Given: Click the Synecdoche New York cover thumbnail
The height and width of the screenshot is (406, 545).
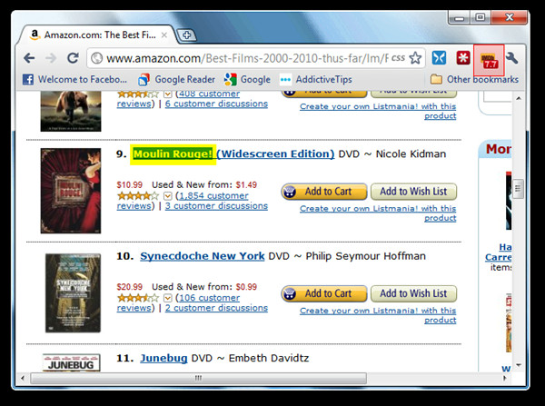Looking at the screenshot, I should pos(73,293).
